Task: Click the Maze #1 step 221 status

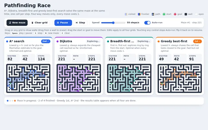Action: 191,23
